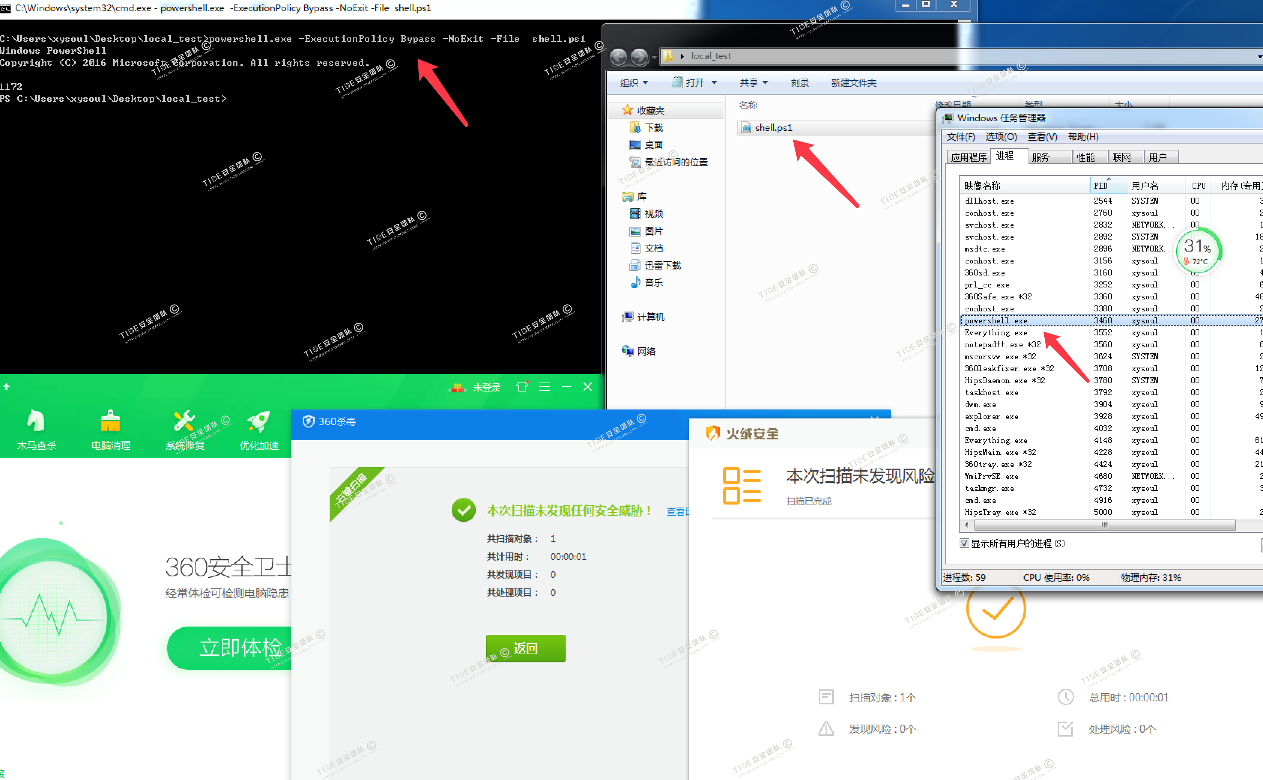1263x780 pixels.
Task: Toggle 显示所有用户的进程 checkbox
Action: [x=964, y=543]
